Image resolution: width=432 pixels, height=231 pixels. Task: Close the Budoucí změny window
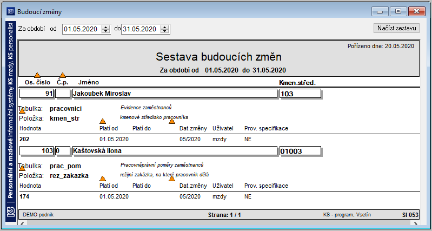tap(416, 11)
